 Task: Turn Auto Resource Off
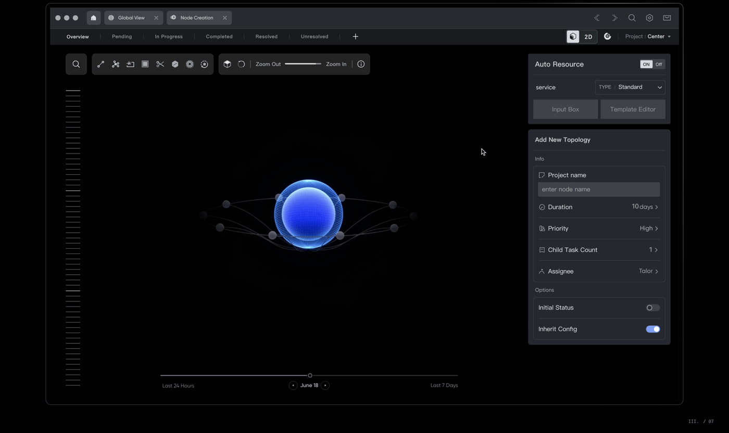(659, 64)
